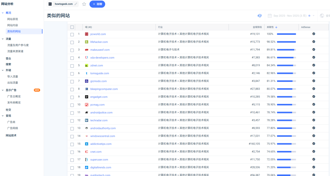Screen dimensions: 330x176
Task: Click the addictivetips.com favicon
Action: (86, 144)
